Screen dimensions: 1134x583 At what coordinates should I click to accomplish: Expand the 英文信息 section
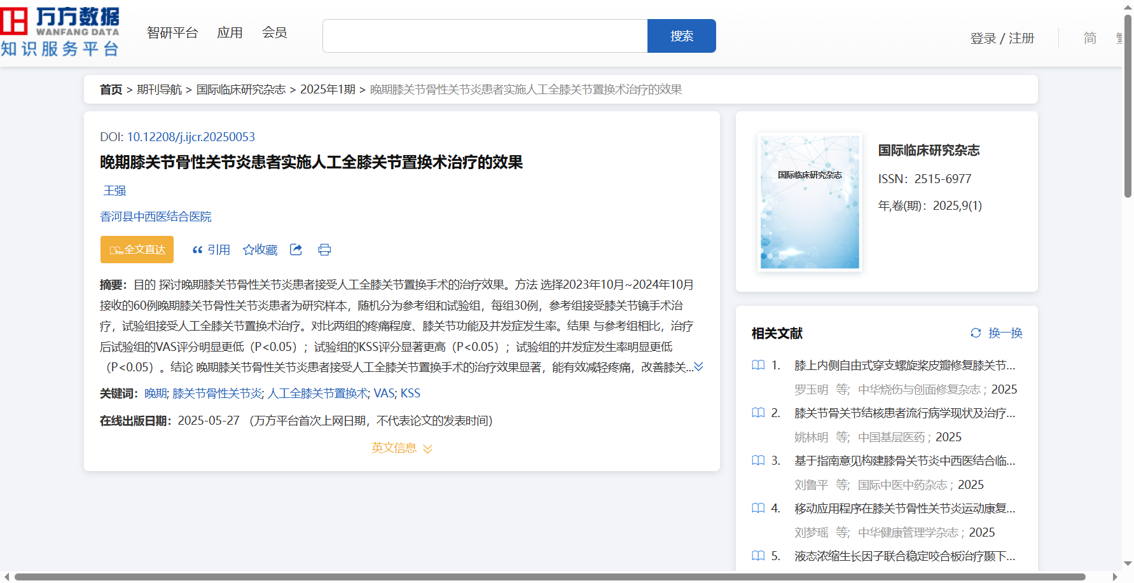401,448
